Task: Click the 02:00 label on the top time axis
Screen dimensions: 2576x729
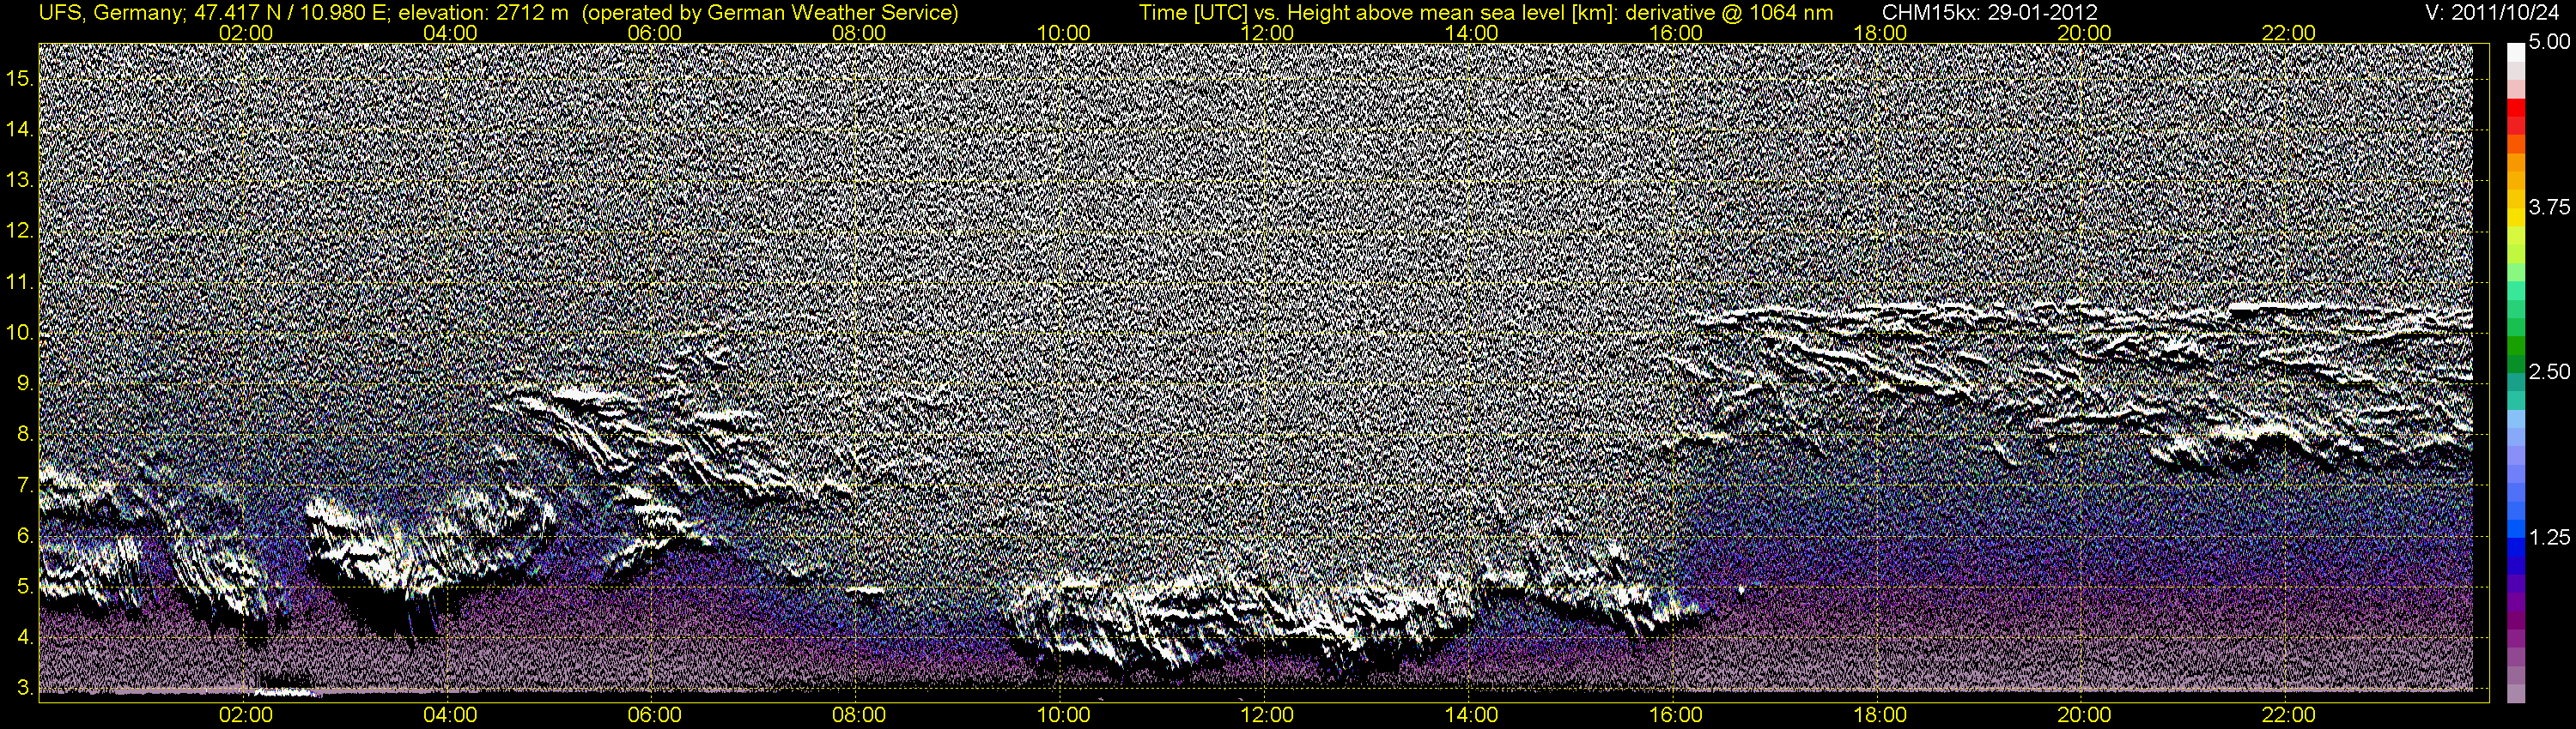Action: [246, 33]
